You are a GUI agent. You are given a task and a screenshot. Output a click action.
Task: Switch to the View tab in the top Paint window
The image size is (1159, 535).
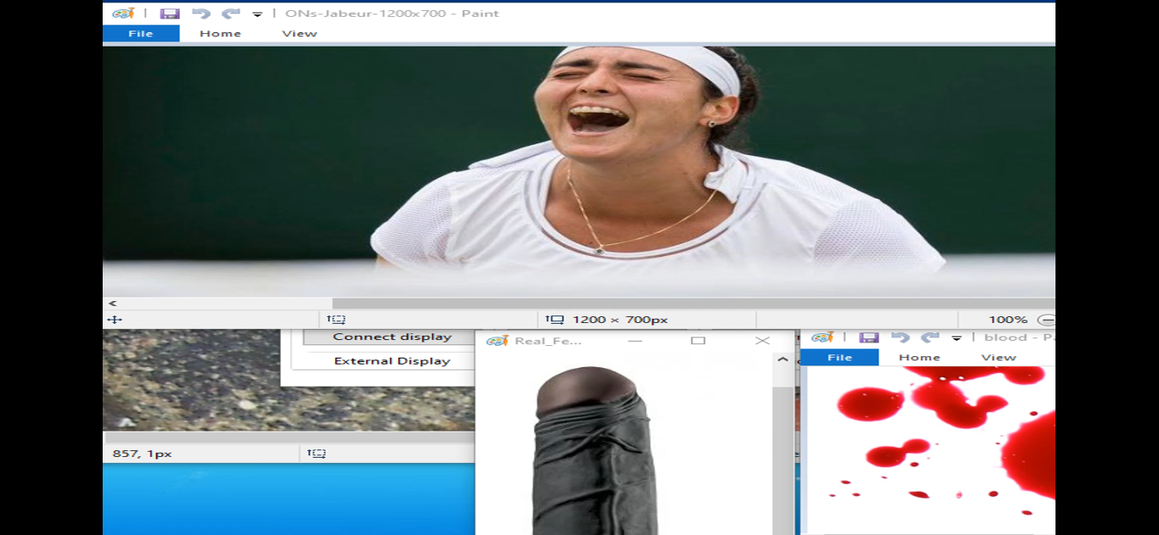point(299,34)
